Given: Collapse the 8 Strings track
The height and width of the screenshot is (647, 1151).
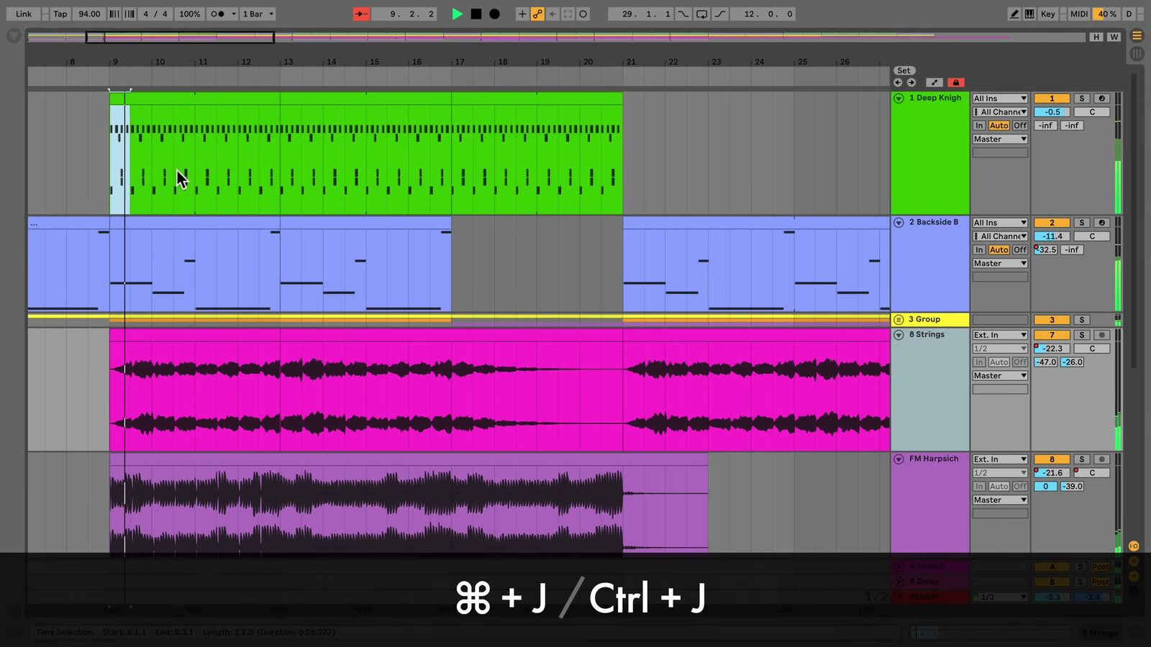Looking at the screenshot, I should coord(898,335).
